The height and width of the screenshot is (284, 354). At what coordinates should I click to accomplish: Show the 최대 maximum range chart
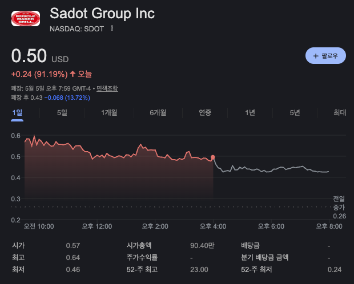[340, 112]
